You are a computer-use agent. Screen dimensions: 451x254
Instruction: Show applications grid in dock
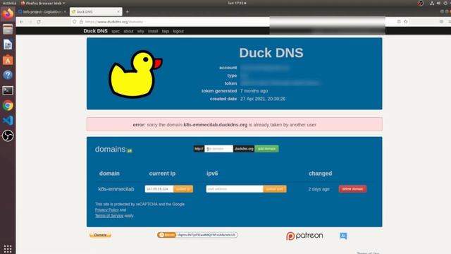(8, 248)
